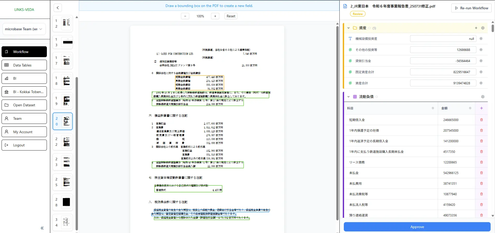
Task: Click the Approve button
Action: coord(417,227)
